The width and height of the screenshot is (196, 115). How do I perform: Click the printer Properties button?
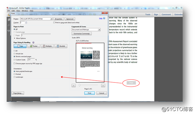coord(59,19)
